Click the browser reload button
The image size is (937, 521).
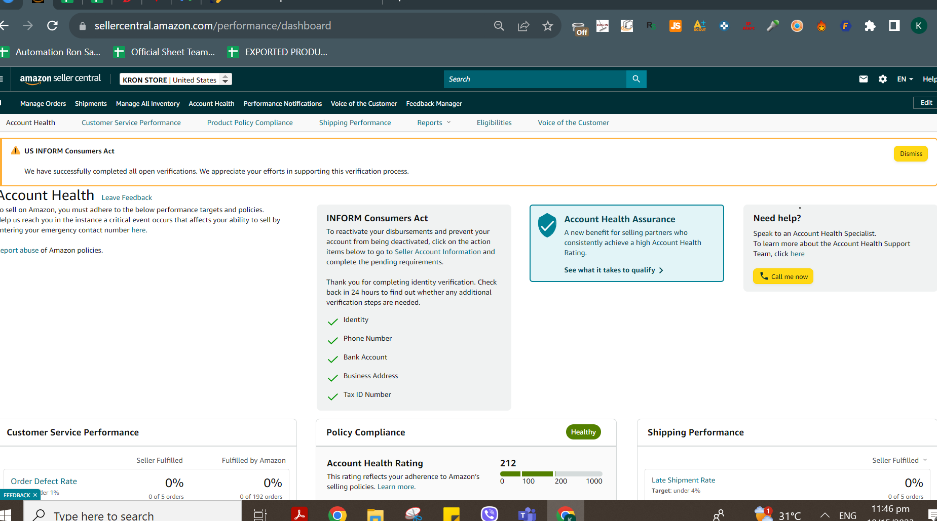pos(52,25)
